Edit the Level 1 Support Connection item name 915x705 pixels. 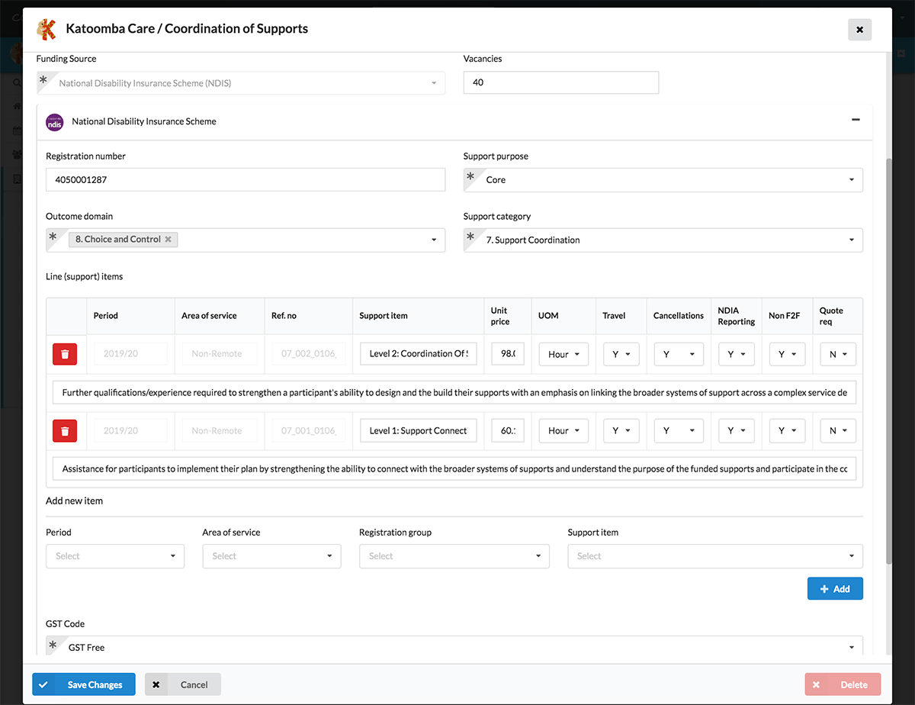click(x=419, y=431)
